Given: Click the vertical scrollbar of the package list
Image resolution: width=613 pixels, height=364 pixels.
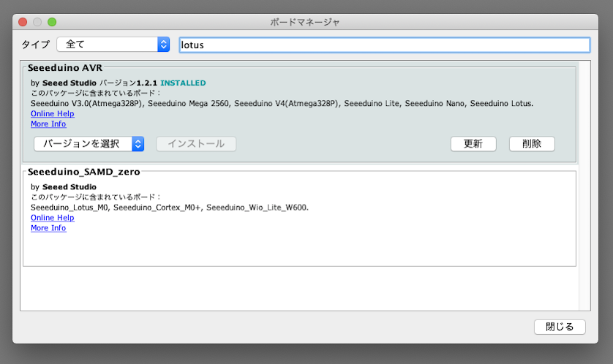Looking at the screenshot, I should click(584, 183).
